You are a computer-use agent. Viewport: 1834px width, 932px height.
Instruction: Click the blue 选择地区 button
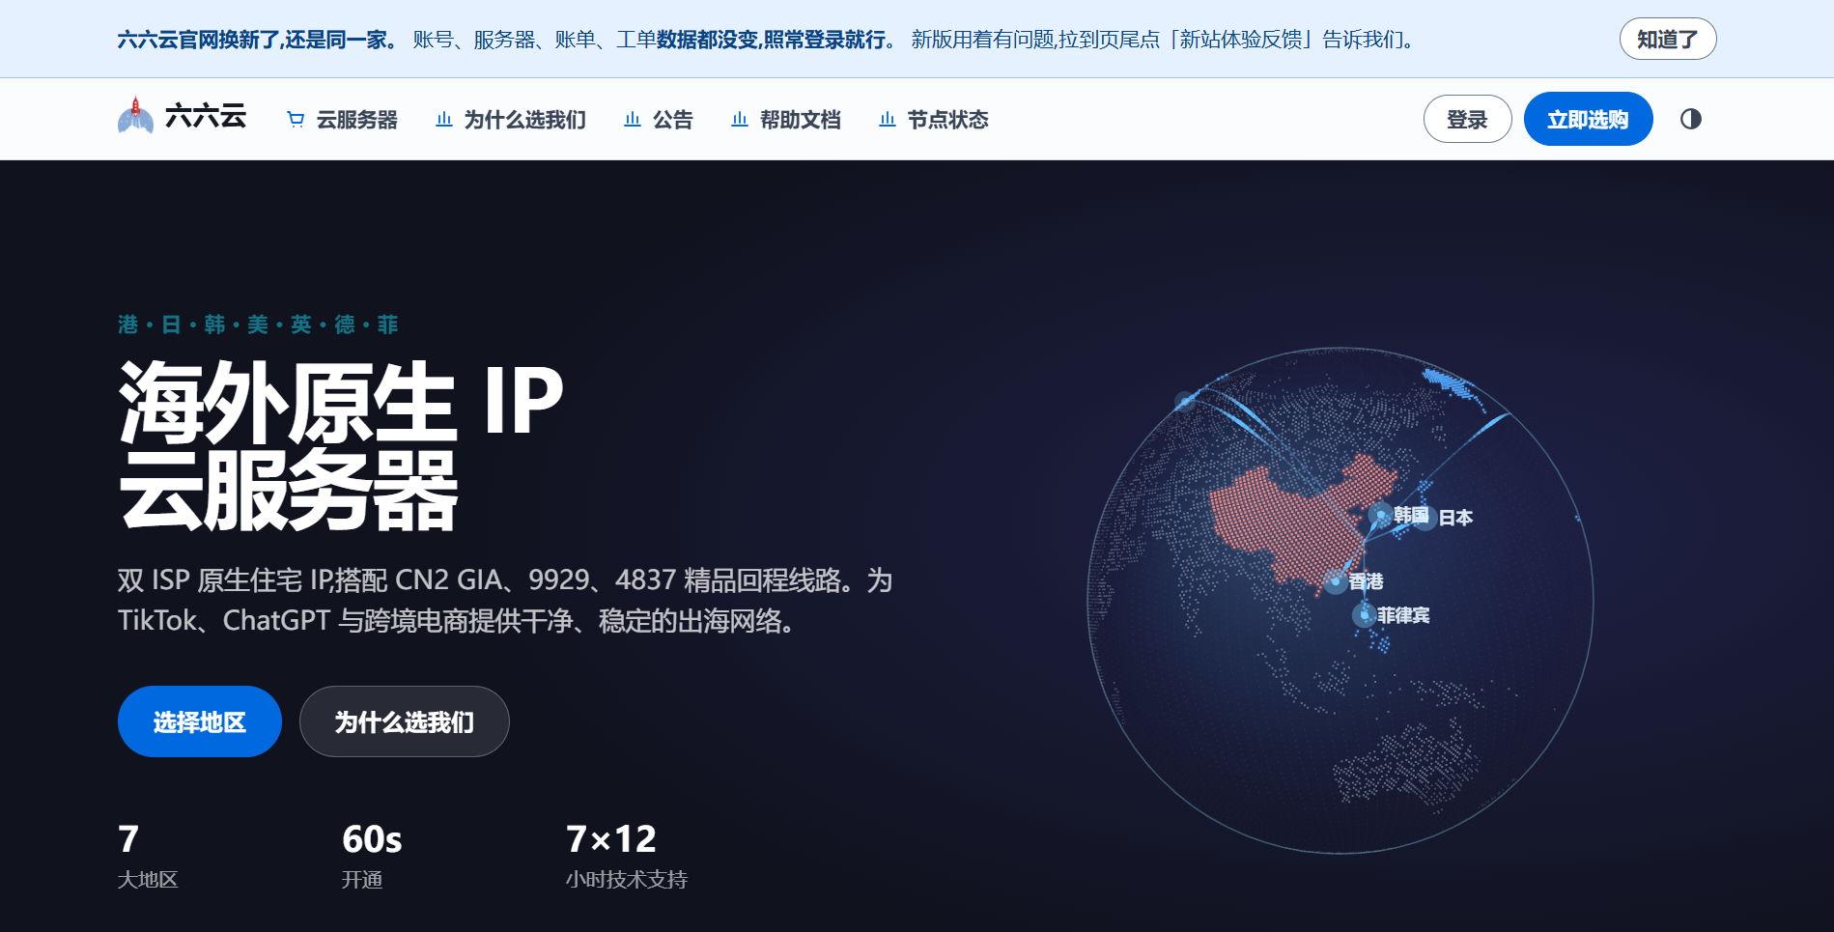pyautogui.click(x=200, y=721)
